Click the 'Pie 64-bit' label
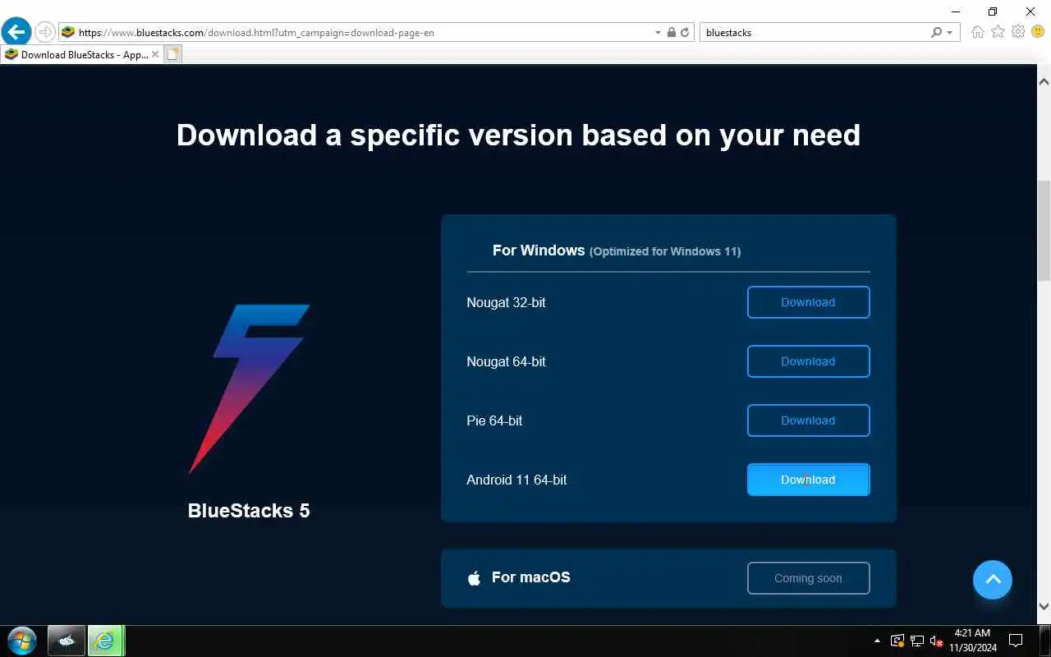 [494, 420]
